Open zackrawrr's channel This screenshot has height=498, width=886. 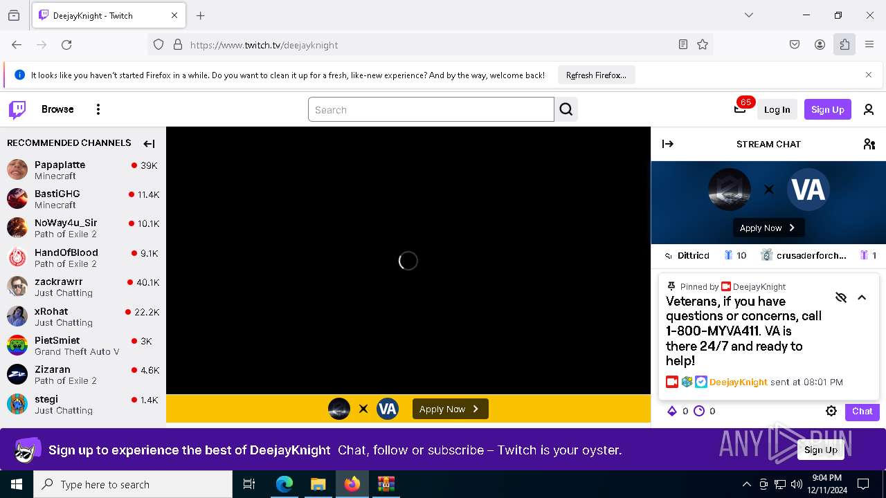coord(83,286)
